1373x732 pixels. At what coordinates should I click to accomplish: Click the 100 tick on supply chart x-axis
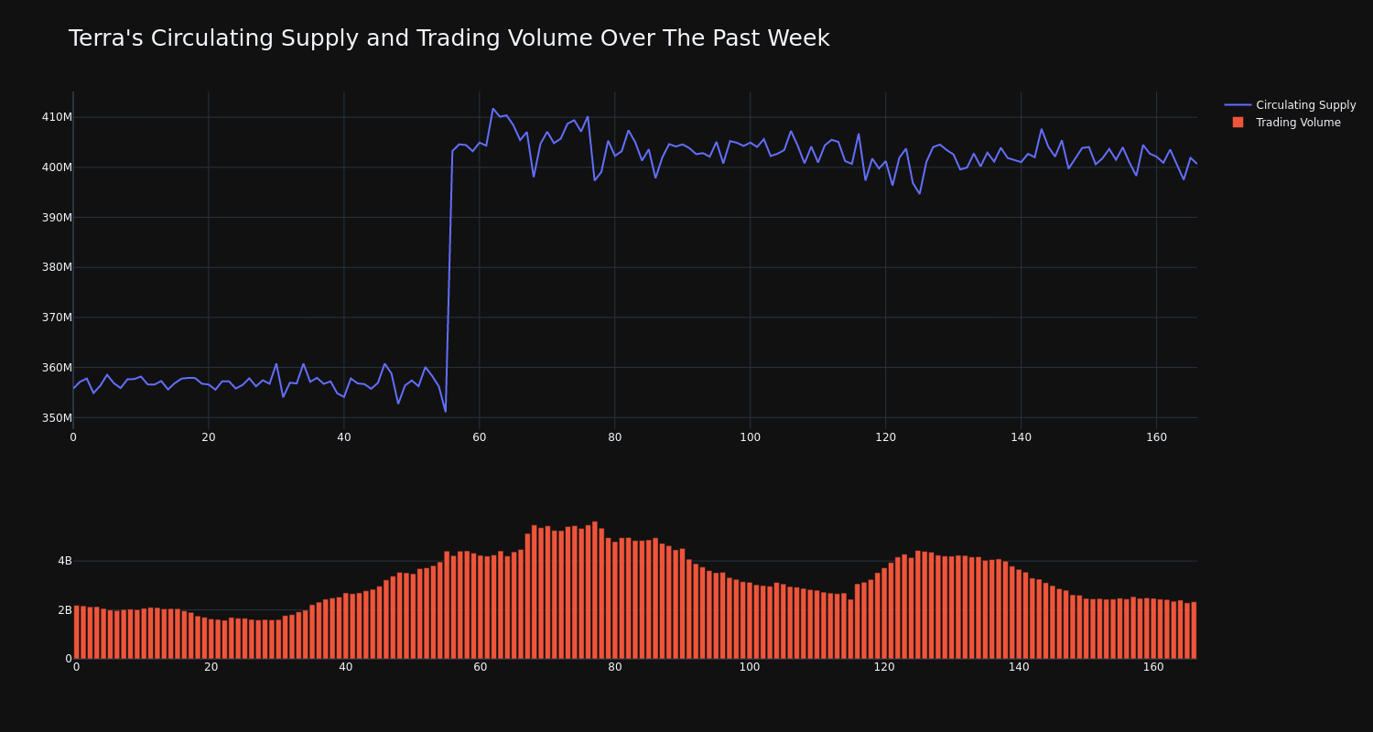pos(751,437)
